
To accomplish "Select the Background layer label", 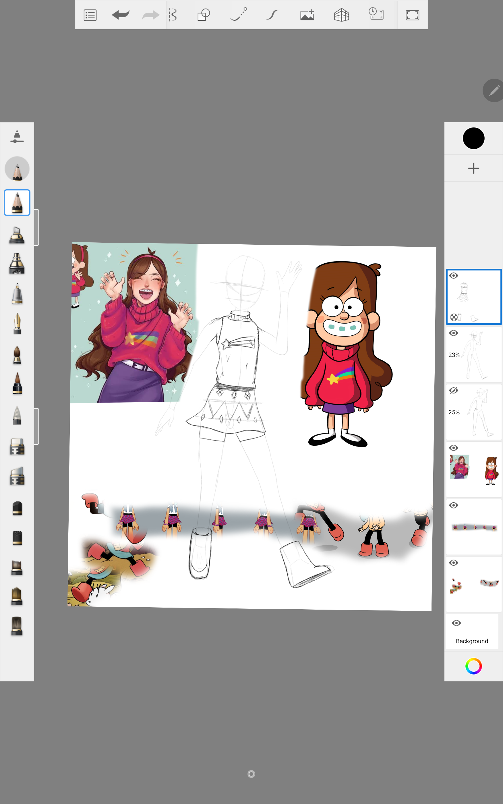I will point(472,641).
